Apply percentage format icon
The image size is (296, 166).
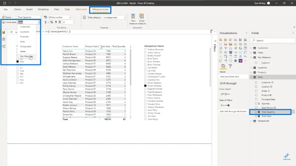pos(51,22)
